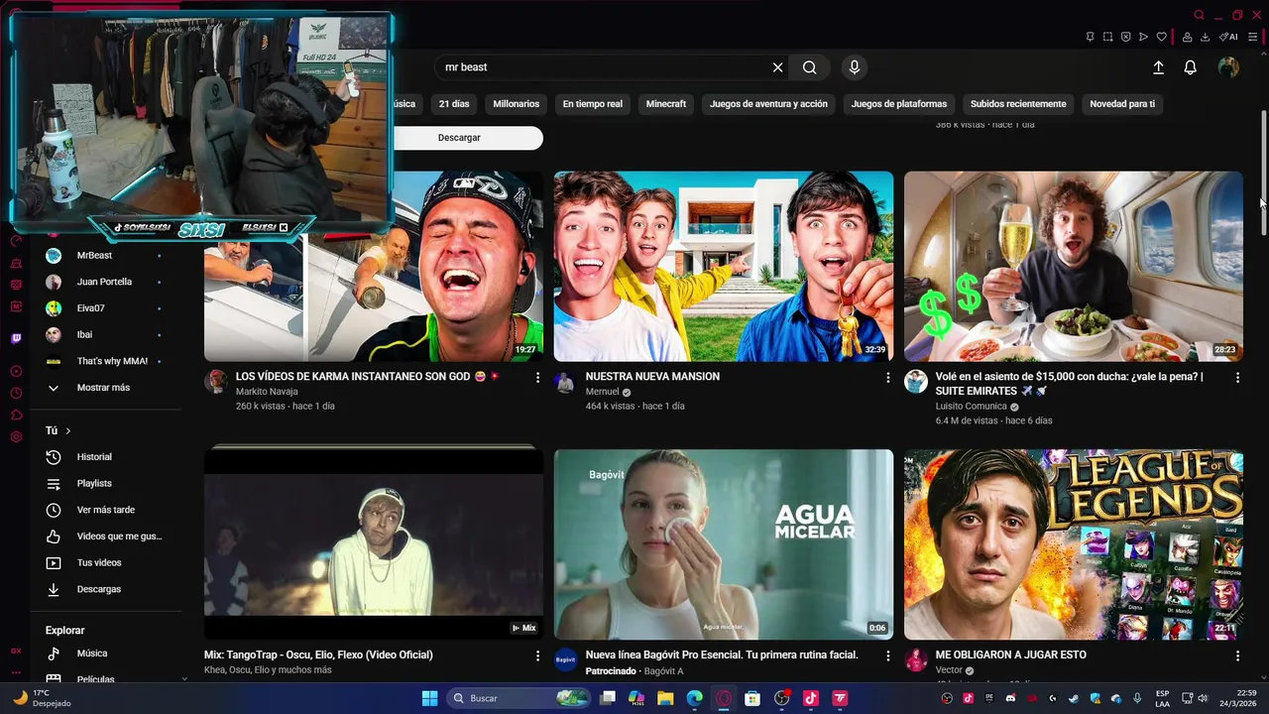Select the Minecraft filter chip
Screen dimensions: 1269x714
tap(666, 104)
